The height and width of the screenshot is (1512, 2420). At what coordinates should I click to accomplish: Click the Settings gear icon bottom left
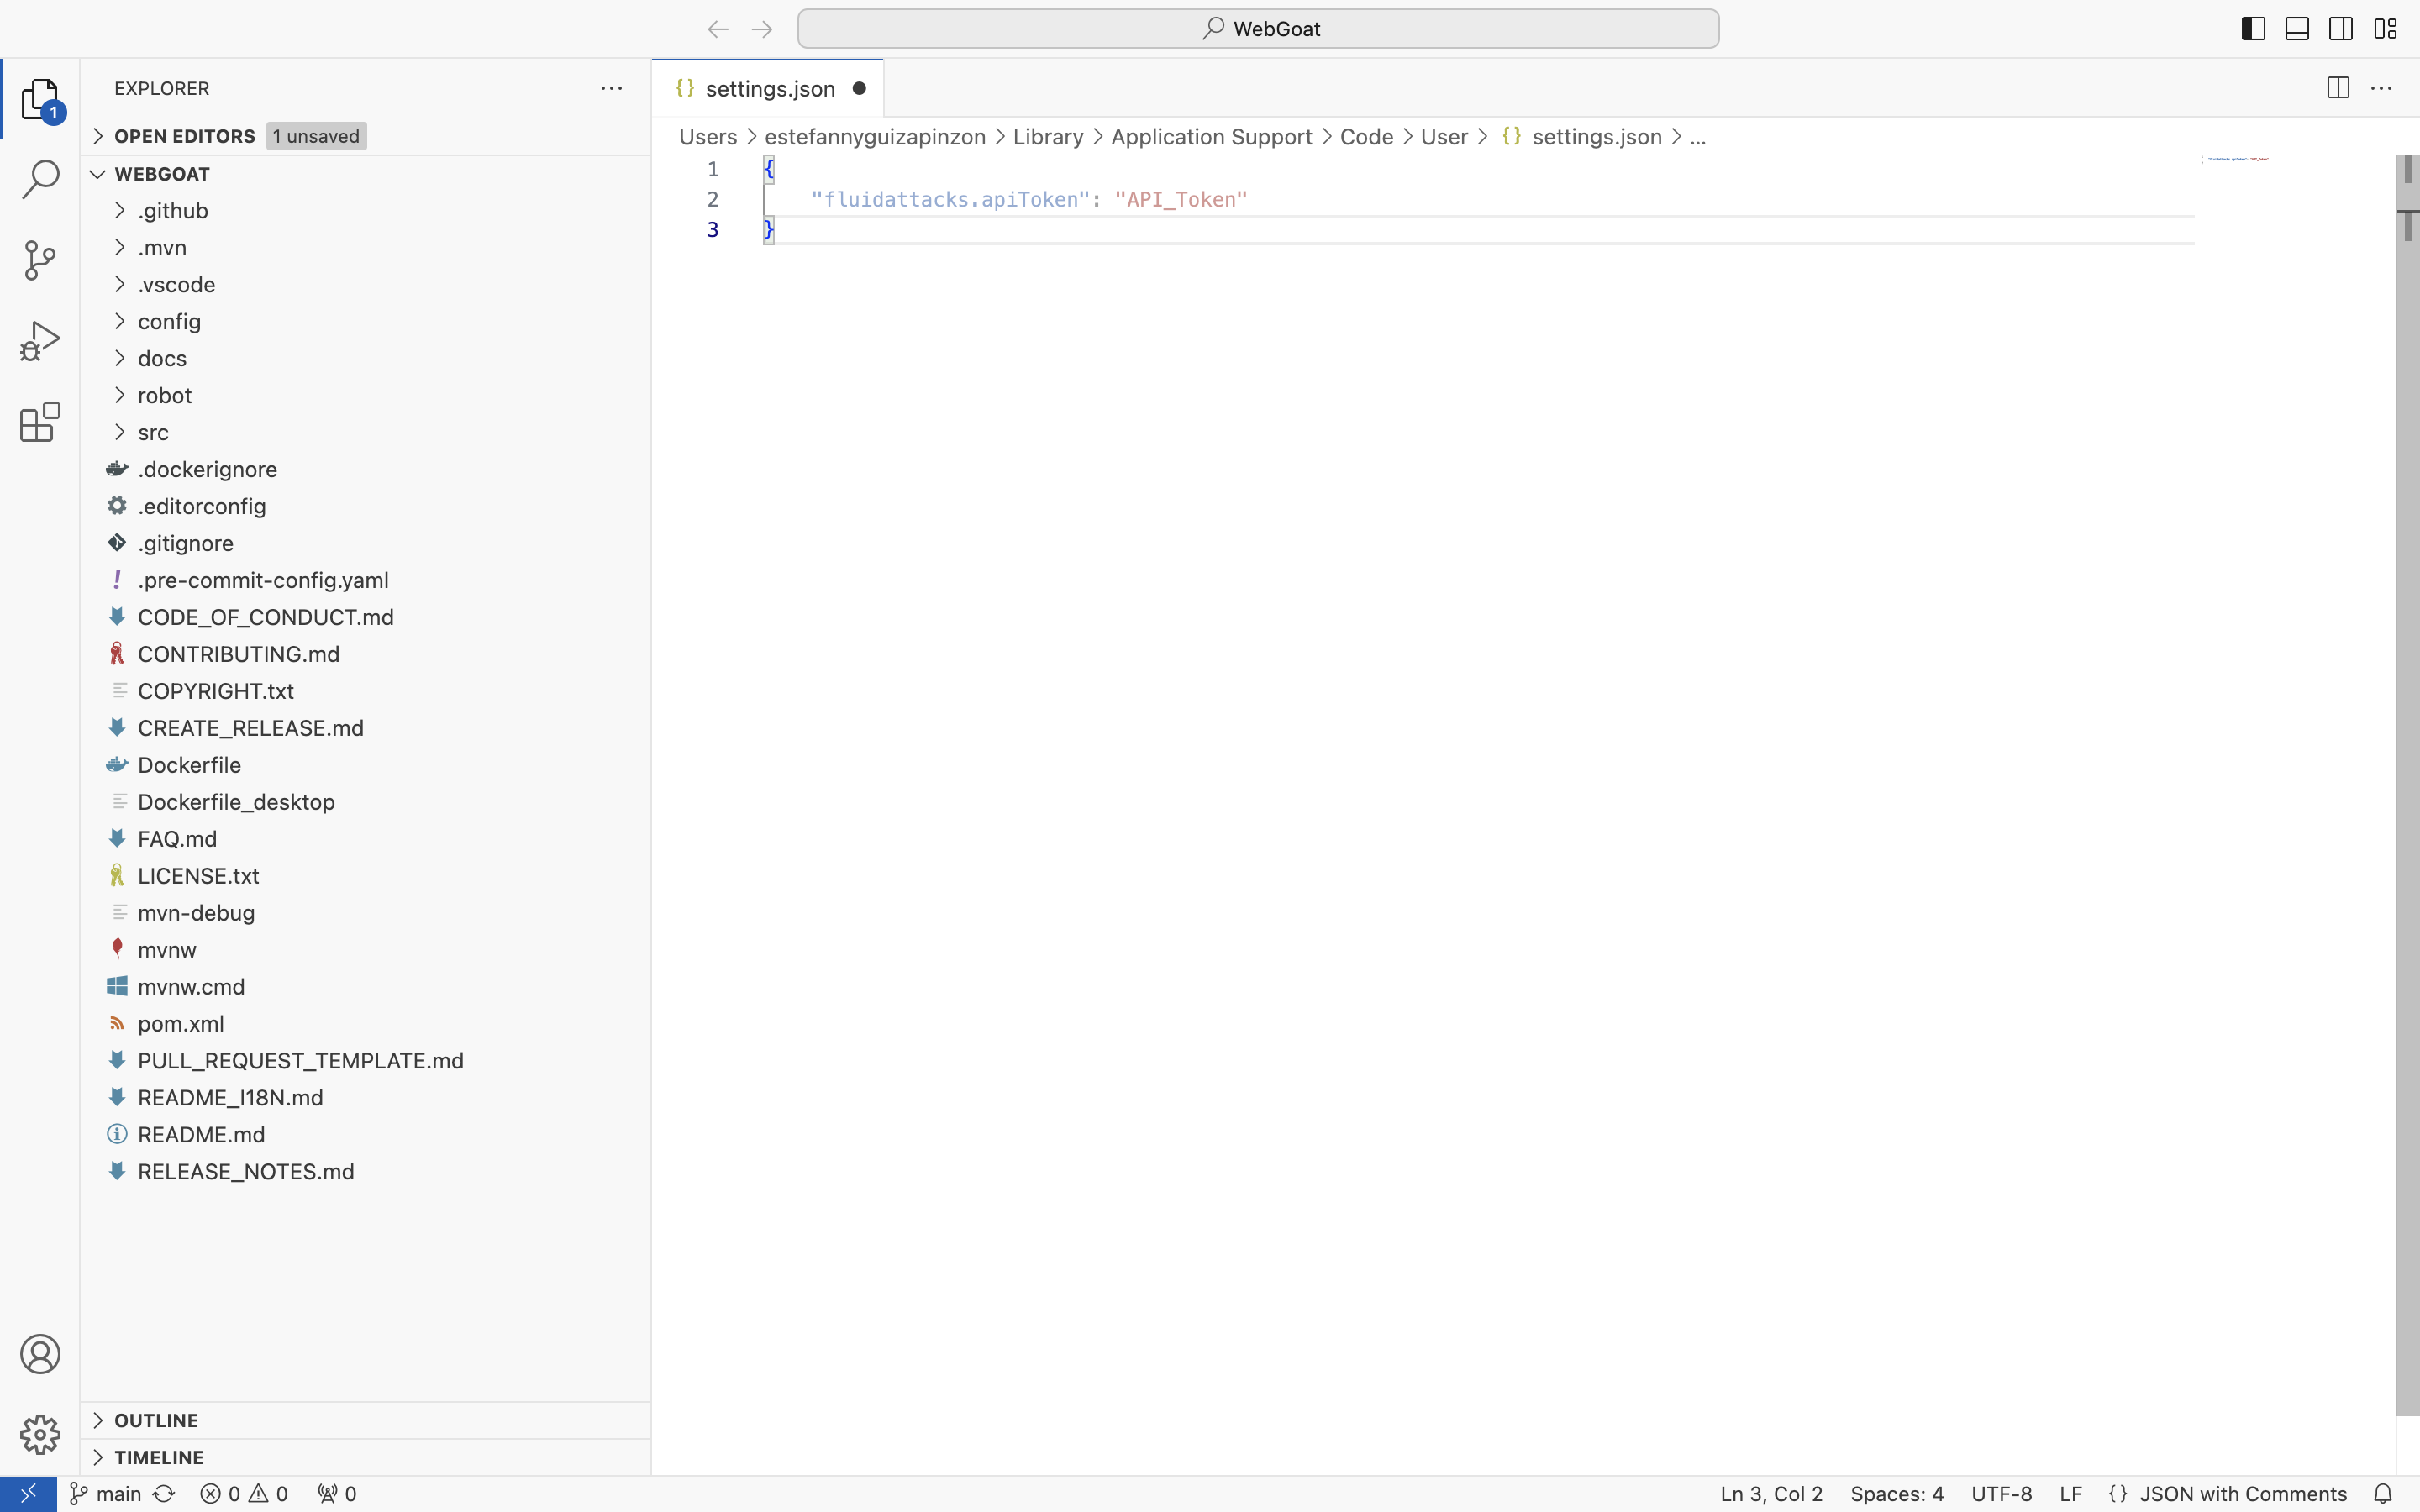pos(39,1436)
